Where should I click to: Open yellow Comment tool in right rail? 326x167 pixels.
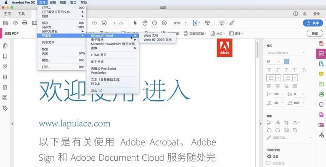[x=321, y=74]
